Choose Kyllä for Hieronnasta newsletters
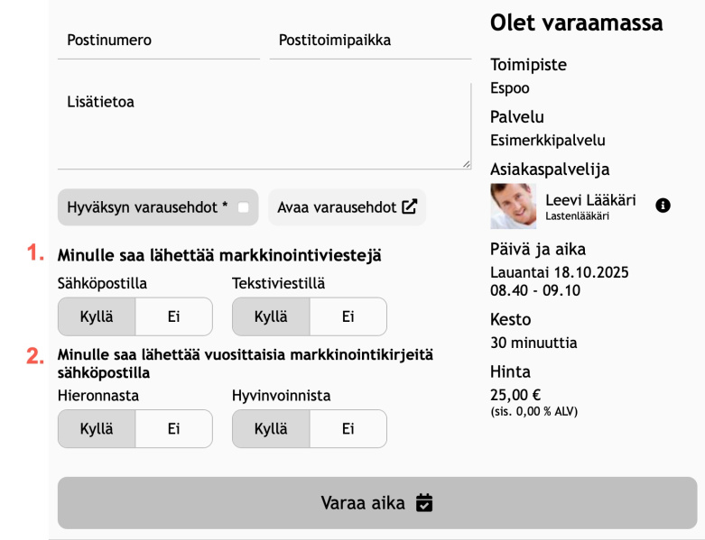This screenshot has width=705, height=540. pos(97,429)
